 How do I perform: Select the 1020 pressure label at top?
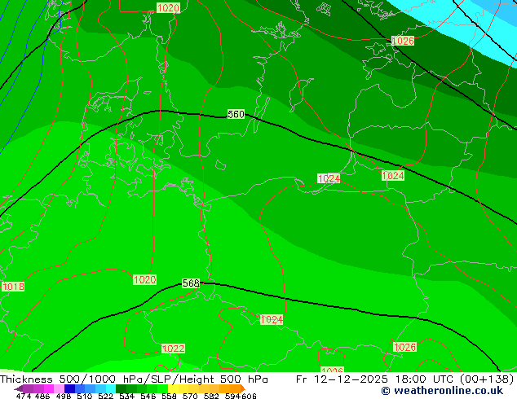click(168, 8)
